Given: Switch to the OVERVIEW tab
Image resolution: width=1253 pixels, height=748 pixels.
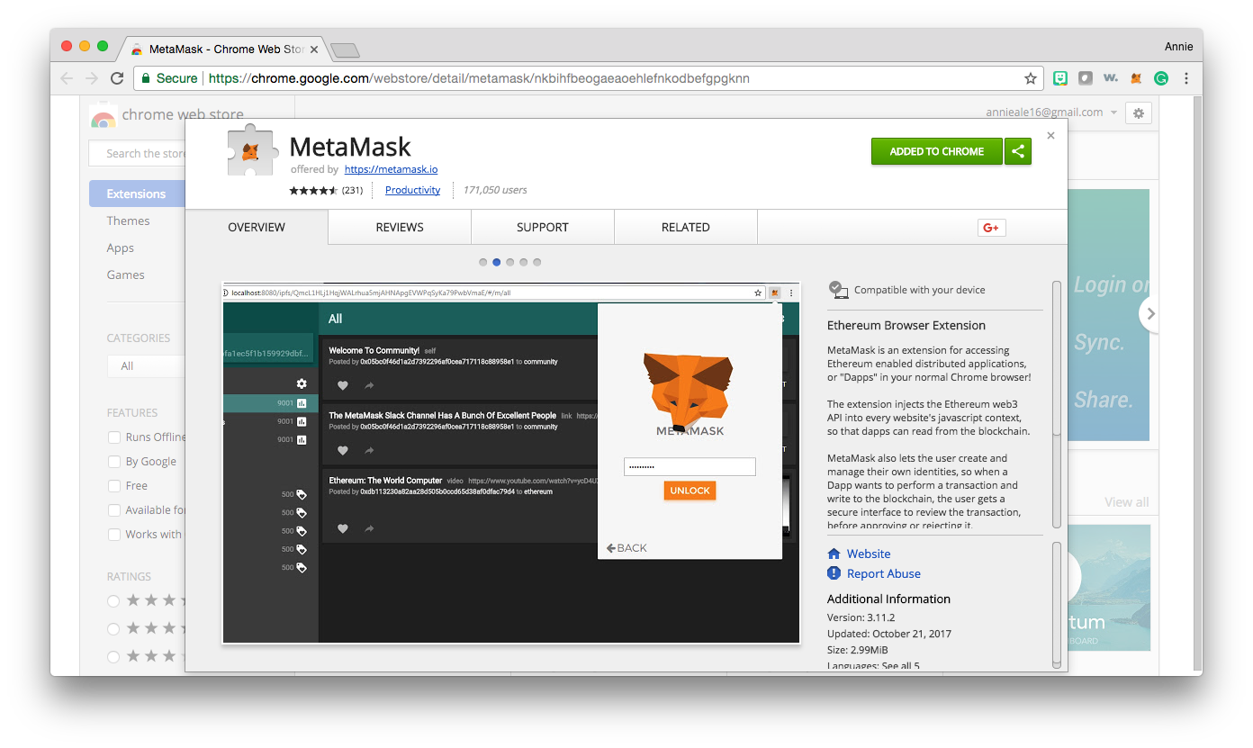Looking at the screenshot, I should (257, 227).
